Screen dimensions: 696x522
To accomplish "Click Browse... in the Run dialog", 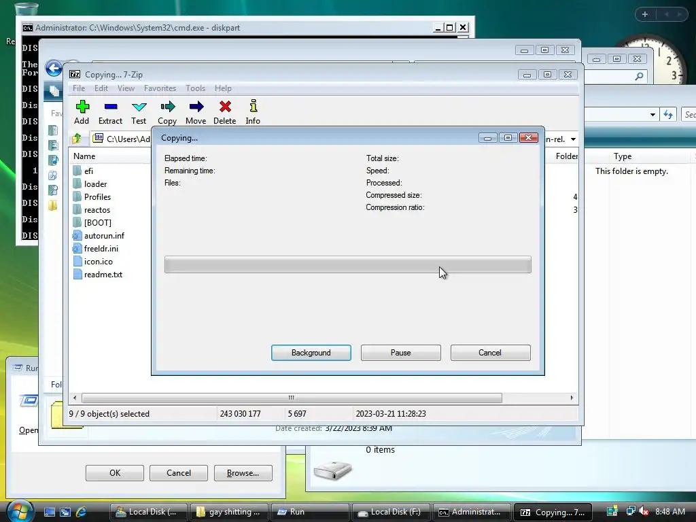I will (243, 473).
